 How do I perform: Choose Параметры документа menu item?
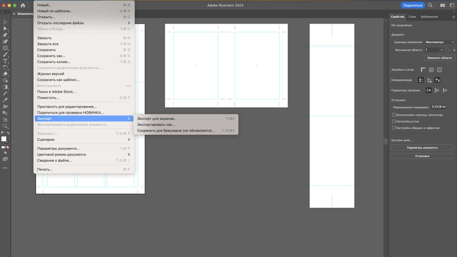pyautogui.click(x=84, y=148)
